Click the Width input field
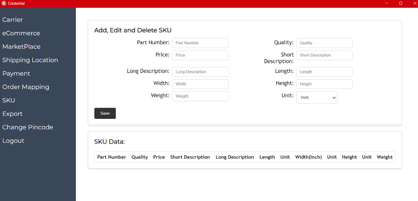The width and height of the screenshot is (418, 201). point(200,84)
